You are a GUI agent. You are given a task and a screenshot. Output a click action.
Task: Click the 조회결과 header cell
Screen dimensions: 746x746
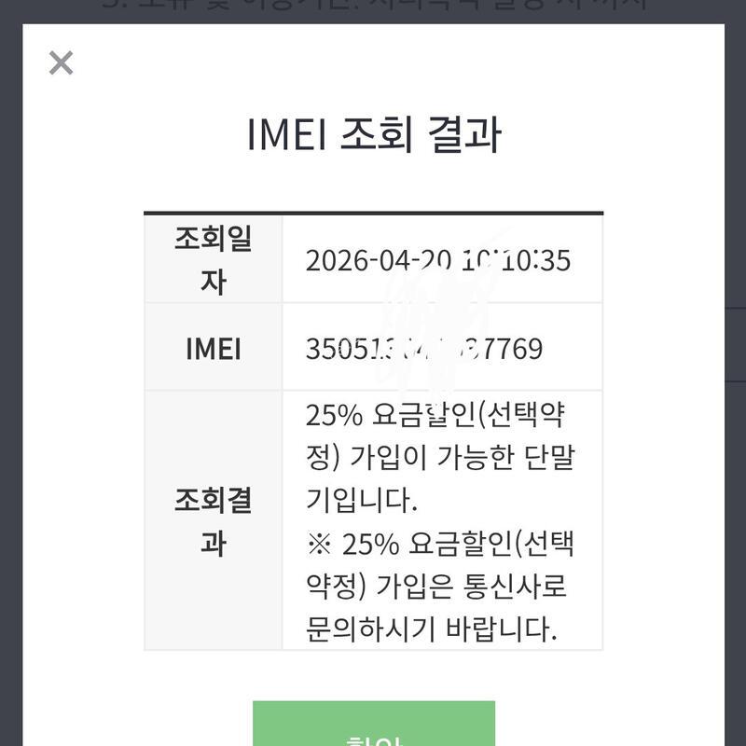[x=213, y=521]
